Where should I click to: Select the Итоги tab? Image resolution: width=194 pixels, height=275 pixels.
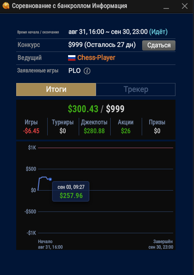click(56, 90)
